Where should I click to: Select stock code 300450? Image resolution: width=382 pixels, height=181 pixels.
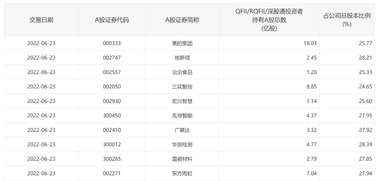(112, 116)
